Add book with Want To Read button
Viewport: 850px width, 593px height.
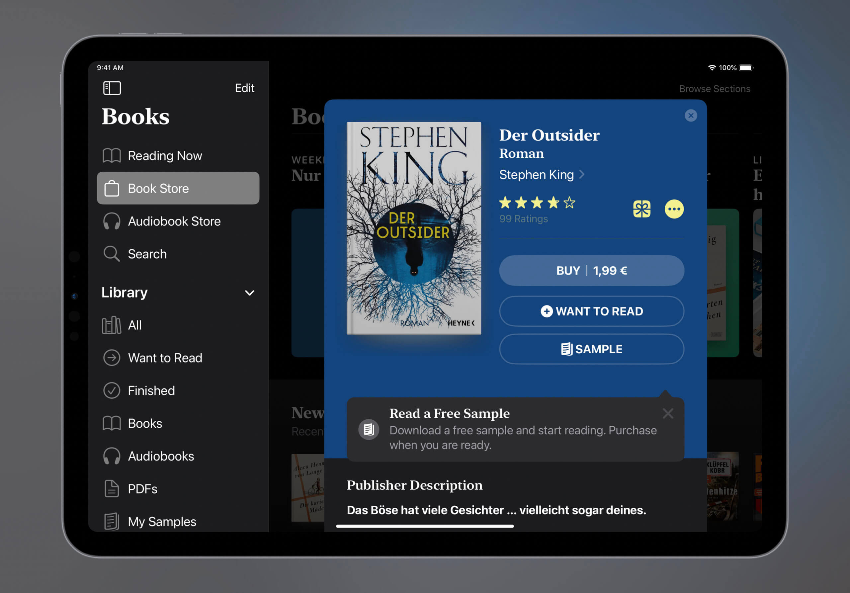[x=592, y=311]
